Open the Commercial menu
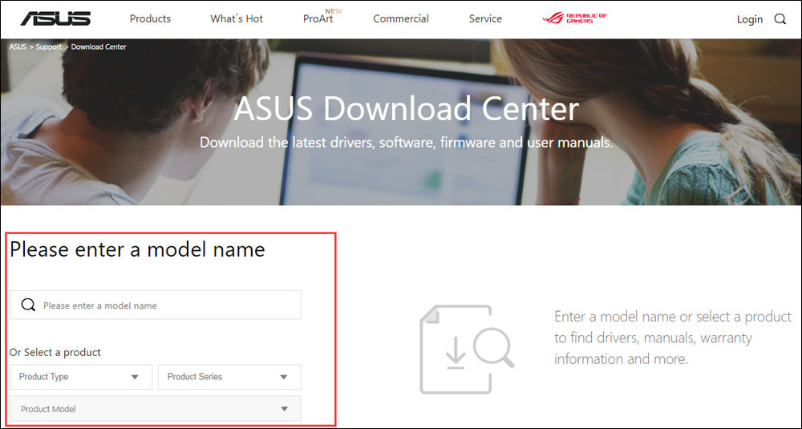 tap(401, 19)
